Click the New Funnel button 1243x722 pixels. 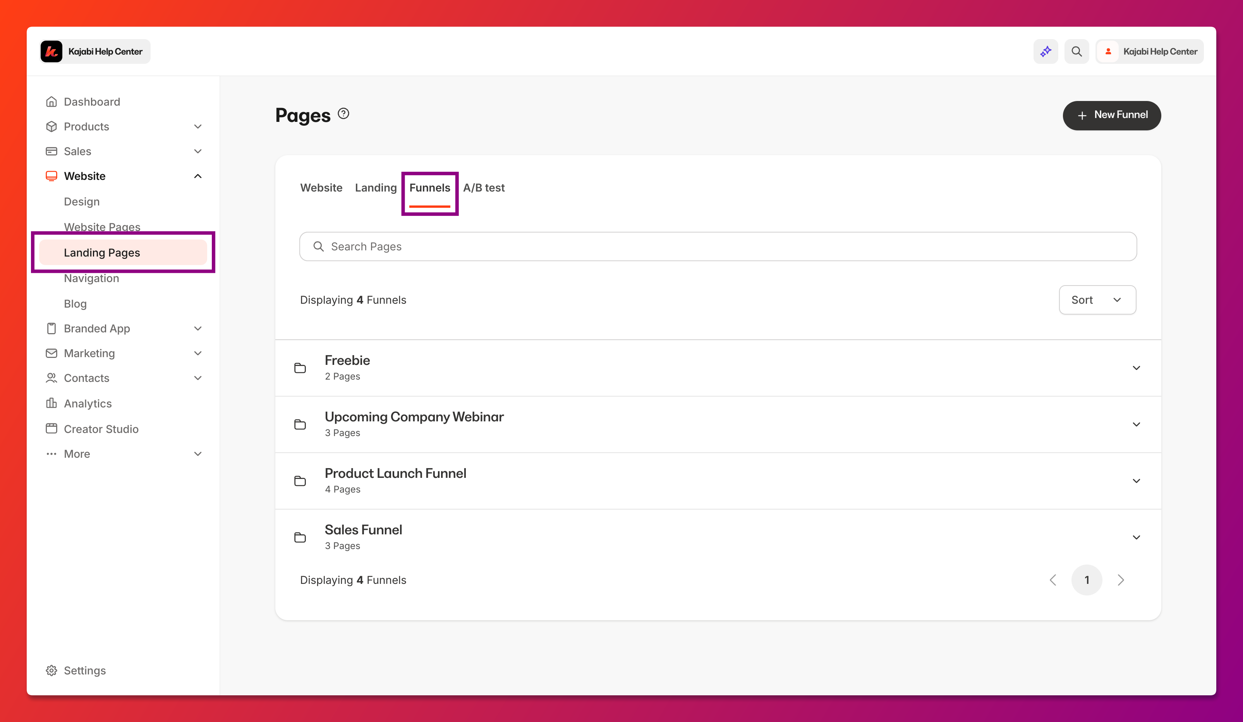[1111, 115]
